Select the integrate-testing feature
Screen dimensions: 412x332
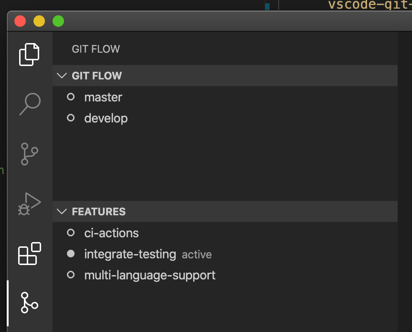[x=130, y=254]
